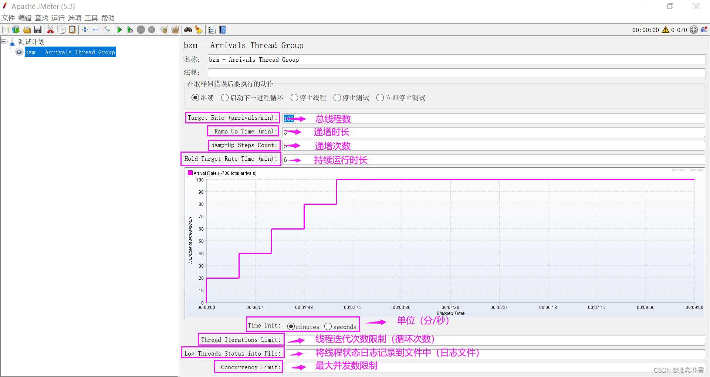Start test with no pauses
The height and width of the screenshot is (377, 710).
coord(130,30)
